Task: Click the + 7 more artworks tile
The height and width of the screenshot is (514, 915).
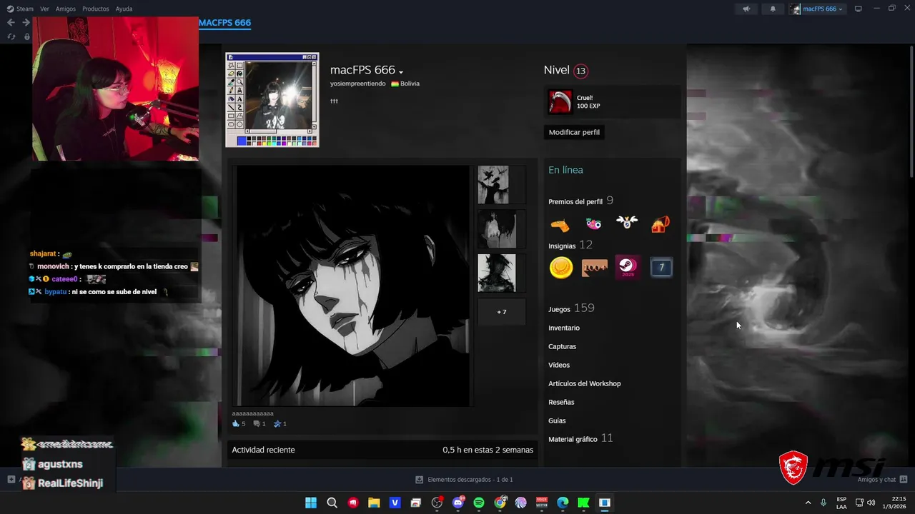Action: point(501,312)
